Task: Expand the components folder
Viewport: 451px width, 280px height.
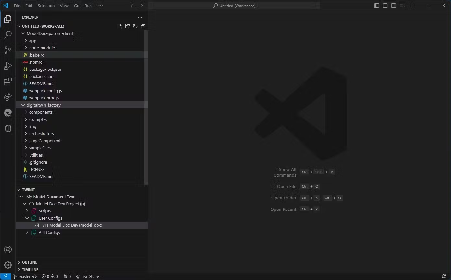Action: coord(26,112)
